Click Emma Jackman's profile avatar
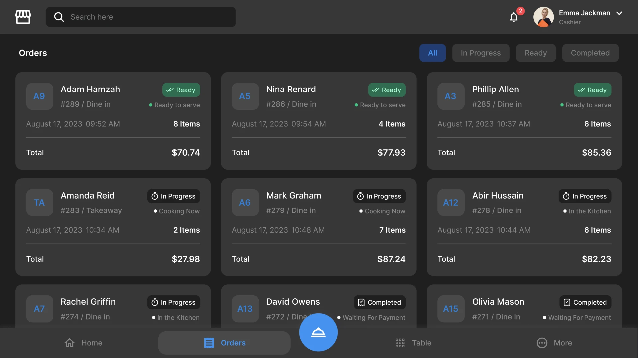 pos(543,17)
